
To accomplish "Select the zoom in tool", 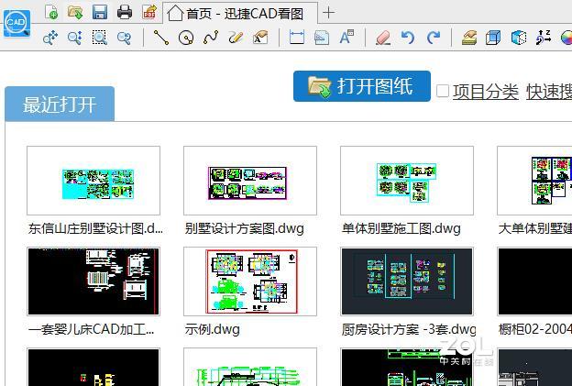I will pos(75,38).
